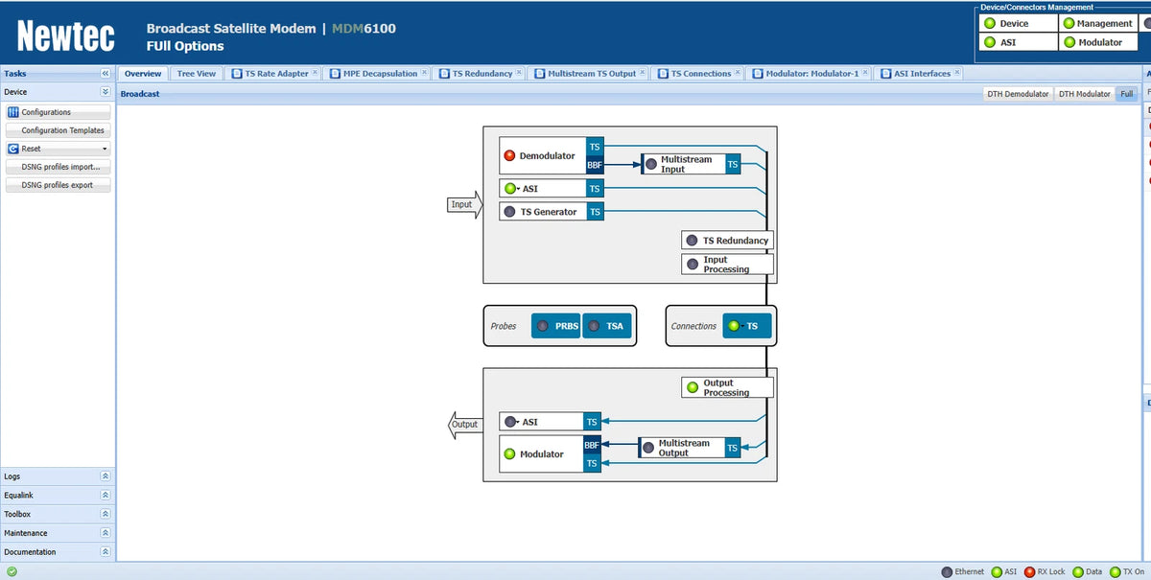Click the Input arrow label
The width and height of the screenshot is (1151, 580).
[462, 204]
